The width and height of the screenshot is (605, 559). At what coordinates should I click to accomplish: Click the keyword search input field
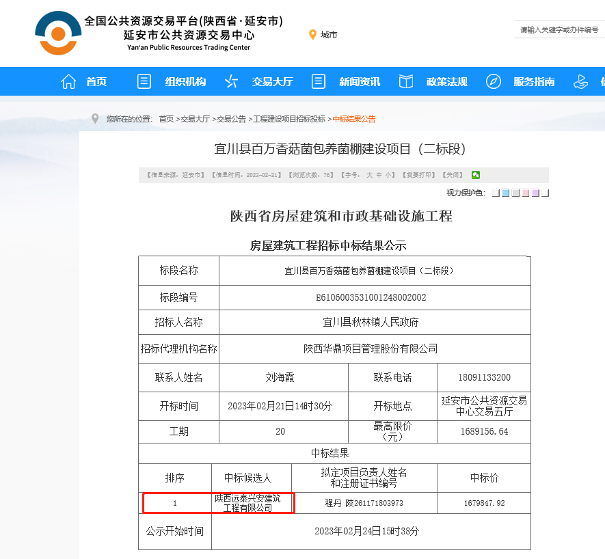pyautogui.click(x=558, y=30)
